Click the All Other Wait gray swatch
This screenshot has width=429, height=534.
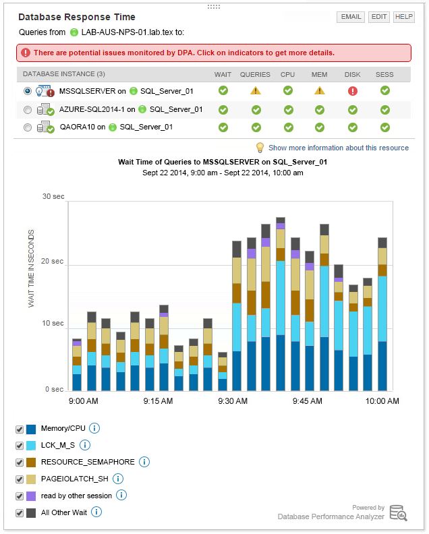[31, 513]
